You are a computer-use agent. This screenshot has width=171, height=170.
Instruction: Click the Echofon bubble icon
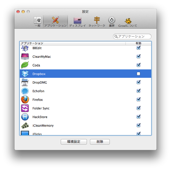[25, 91]
